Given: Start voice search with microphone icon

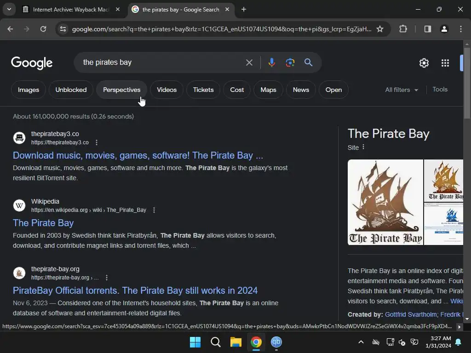Looking at the screenshot, I should 271,63.
